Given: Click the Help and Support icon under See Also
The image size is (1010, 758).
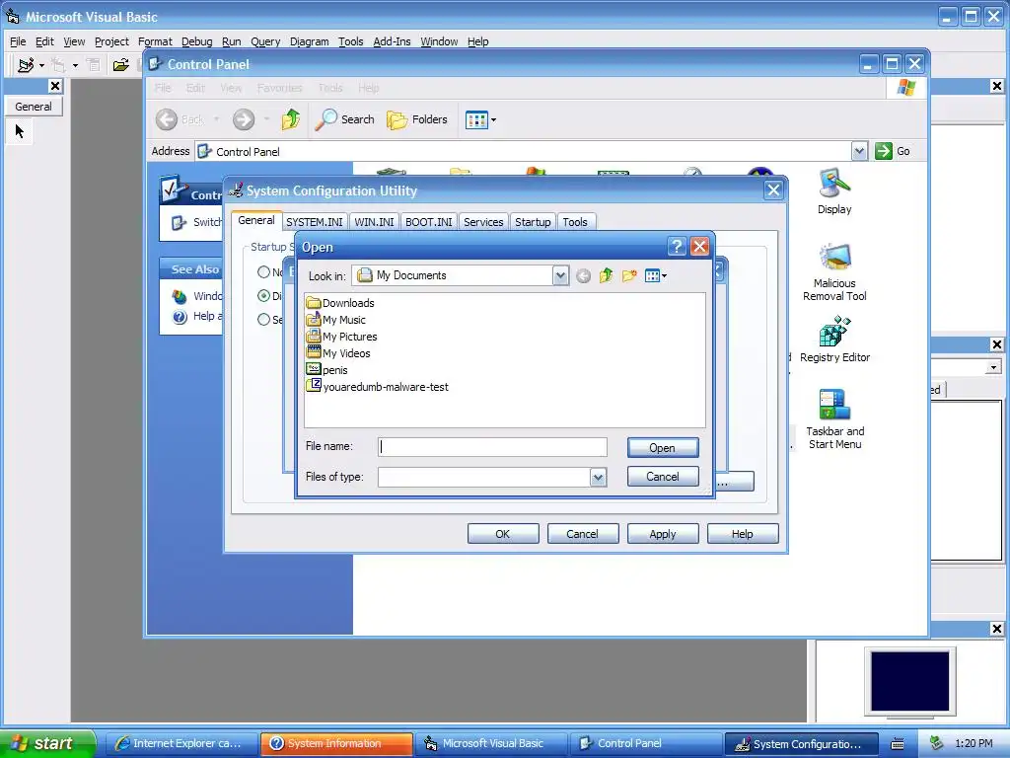Looking at the screenshot, I should [x=180, y=317].
